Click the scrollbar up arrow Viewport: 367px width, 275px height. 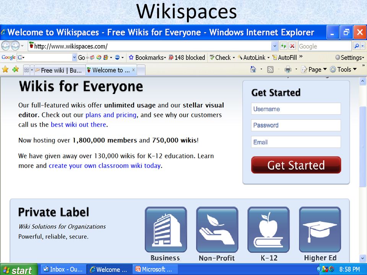tap(362, 81)
